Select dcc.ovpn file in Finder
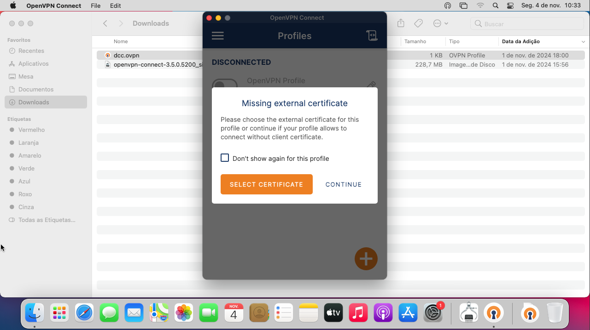This screenshot has width=590, height=330. (341, 55)
